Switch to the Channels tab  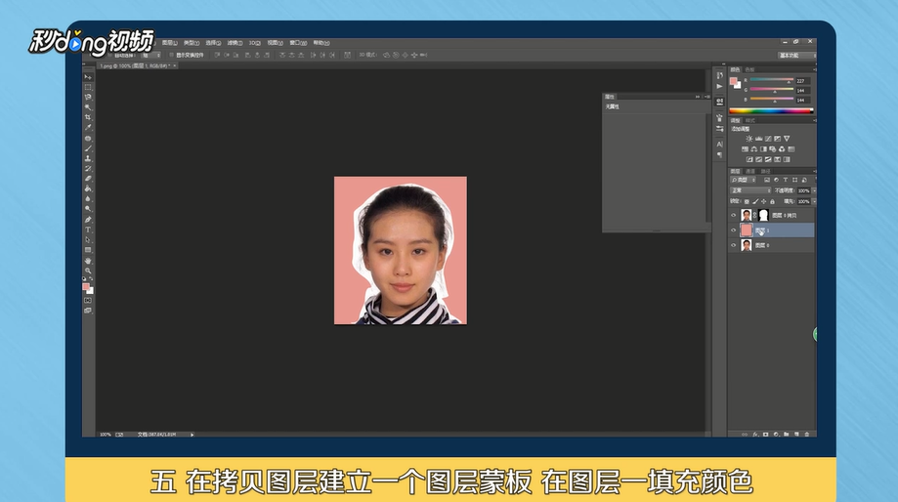pyautogui.click(x=750, y=171)
